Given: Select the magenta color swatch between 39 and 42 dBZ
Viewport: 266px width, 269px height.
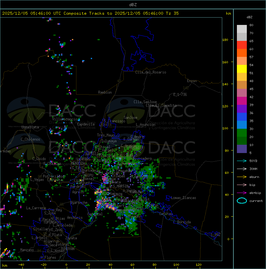Looking at the screenshot, I should [242, 101].
